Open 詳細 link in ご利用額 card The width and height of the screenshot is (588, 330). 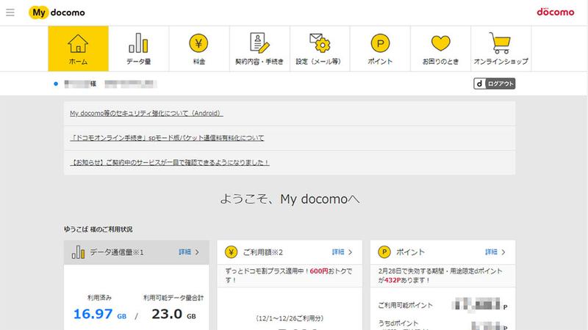(x=338, y=252)
